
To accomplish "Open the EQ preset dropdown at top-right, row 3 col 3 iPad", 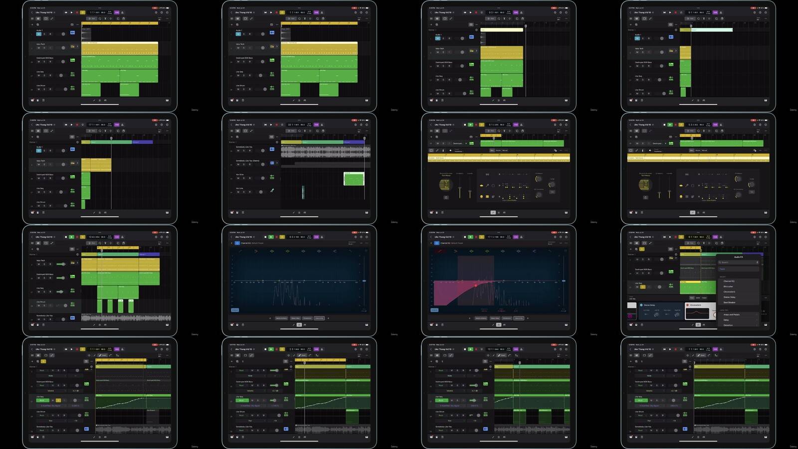I will 550,243.
